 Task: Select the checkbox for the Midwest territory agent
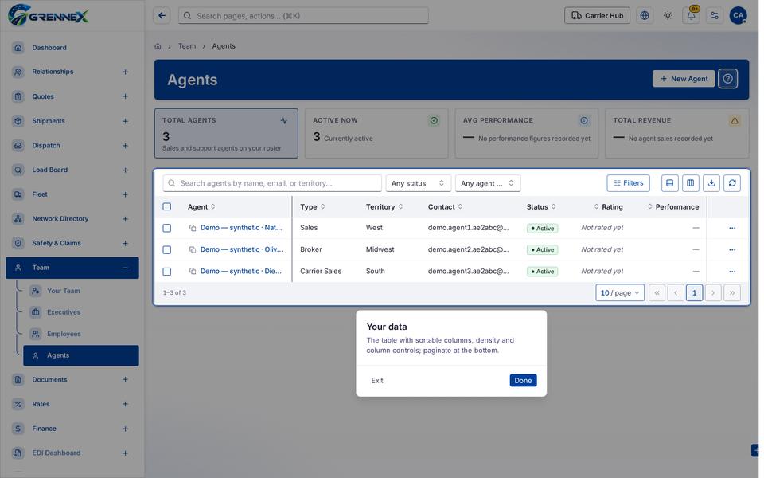click(166, 249)
